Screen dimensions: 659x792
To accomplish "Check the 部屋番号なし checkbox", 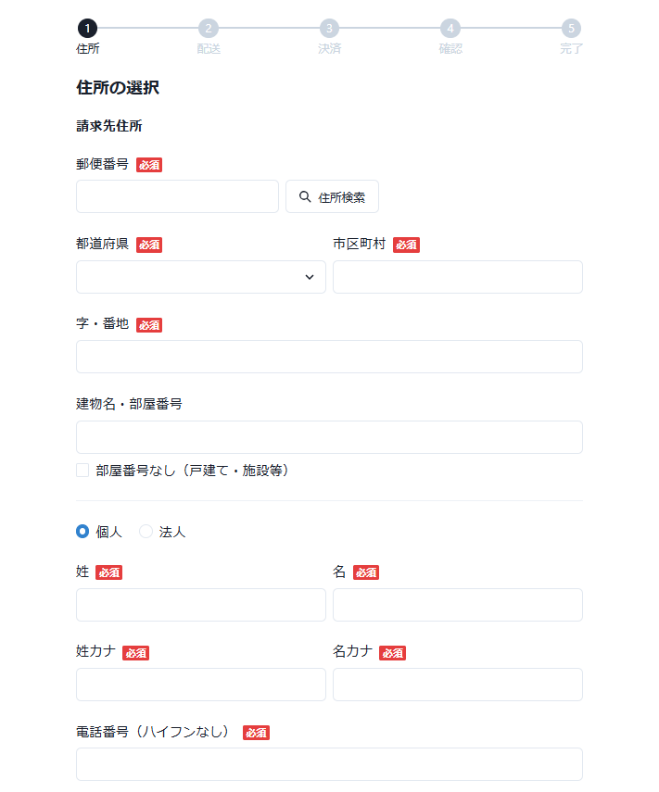I will [x=82, y=471].
